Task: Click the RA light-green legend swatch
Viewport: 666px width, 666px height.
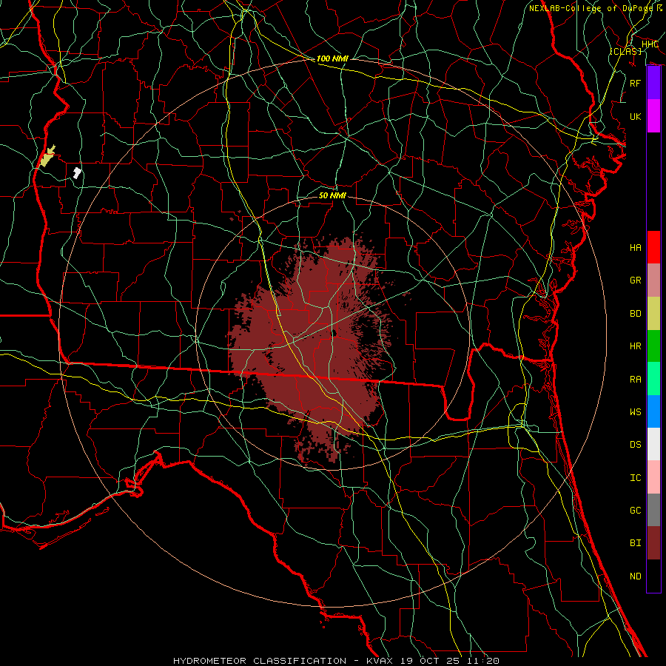Action: [653, 379]
